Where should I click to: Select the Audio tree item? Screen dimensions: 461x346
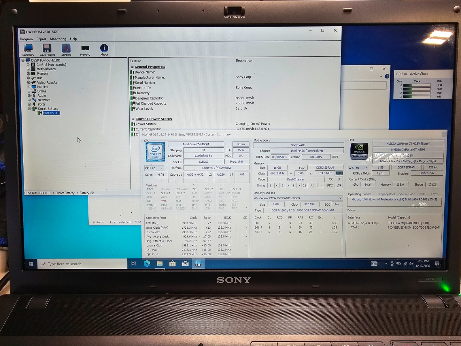(x=41, y=95)
